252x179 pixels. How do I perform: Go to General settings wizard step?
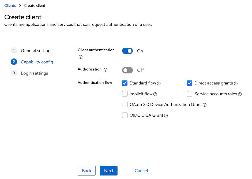pos(36,51)
